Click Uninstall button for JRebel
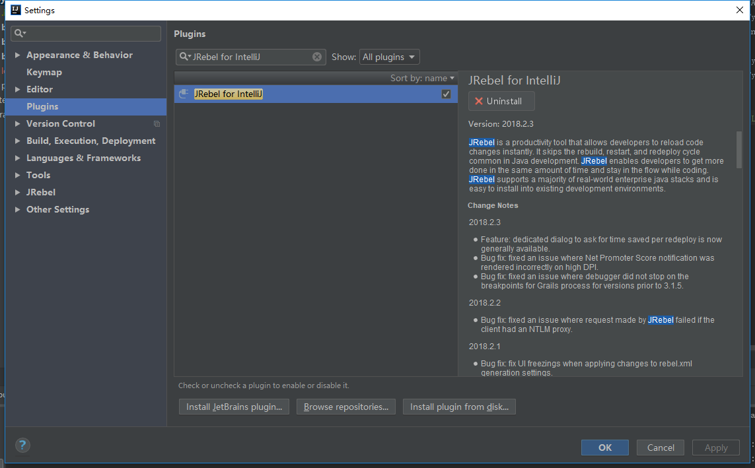Screen dimensions: 755x468 pos(501,101)
